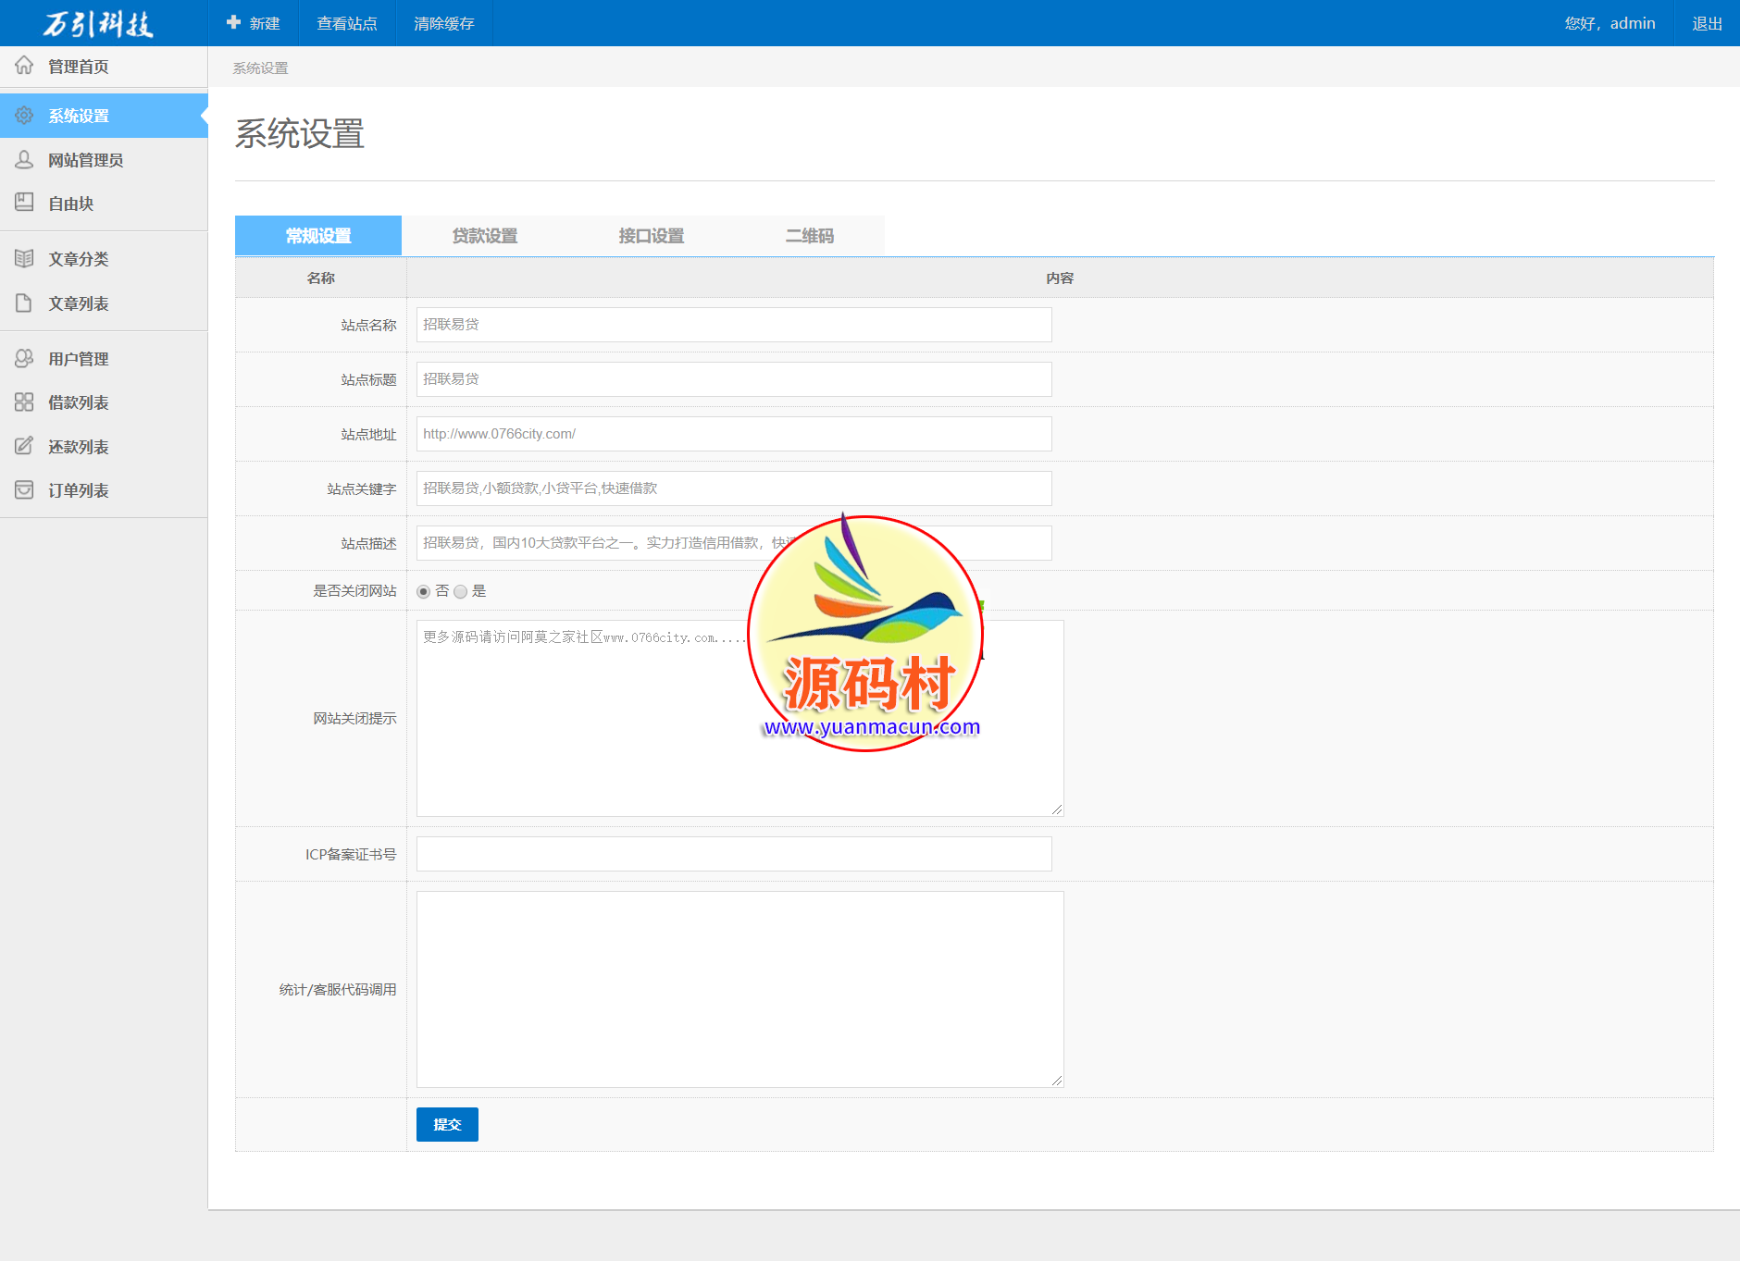Open 查看站点 in the top bar
1740x1261 pixels.
click(x=347, y=23)
